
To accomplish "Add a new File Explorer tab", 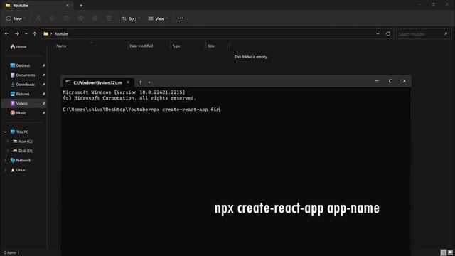I will coord(81,5).
